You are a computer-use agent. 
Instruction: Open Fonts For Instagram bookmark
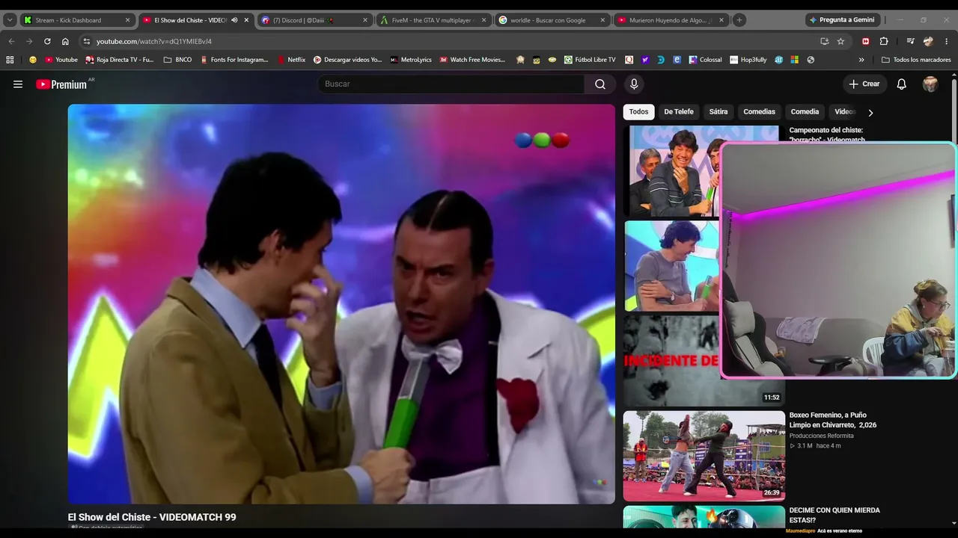point(234,60)
